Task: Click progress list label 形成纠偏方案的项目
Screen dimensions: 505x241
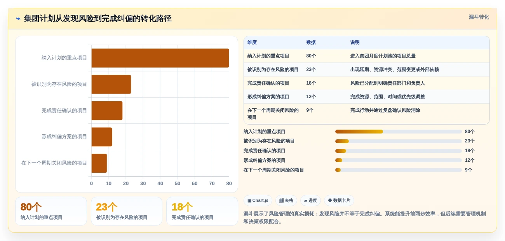Action: [x=265, y=160]
